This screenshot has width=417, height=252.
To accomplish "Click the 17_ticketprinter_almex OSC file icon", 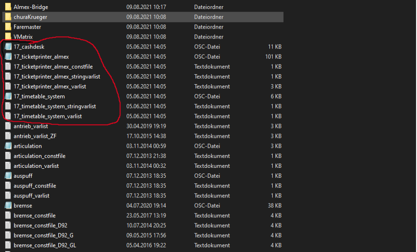I will click(x=8, y=57).
